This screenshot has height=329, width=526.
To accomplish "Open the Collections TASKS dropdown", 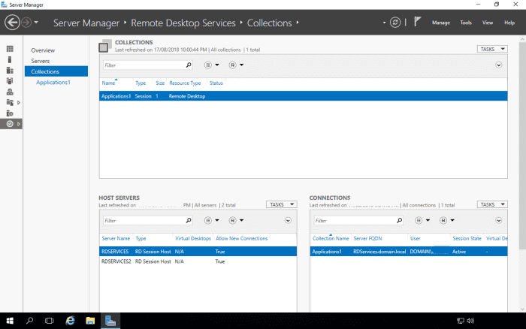I will pos(492,49).
